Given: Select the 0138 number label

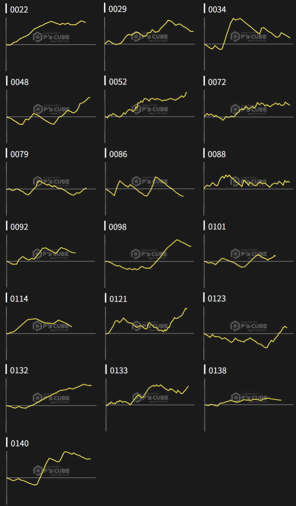Looking at the screenshot, I should coord(217,371).
